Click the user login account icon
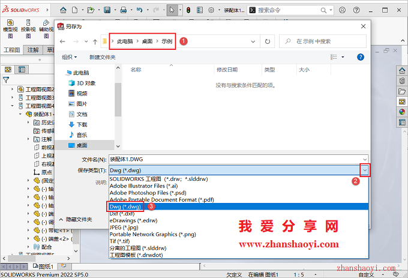The width and height of the screenshot is (408, 278). [x=343, y=10]
